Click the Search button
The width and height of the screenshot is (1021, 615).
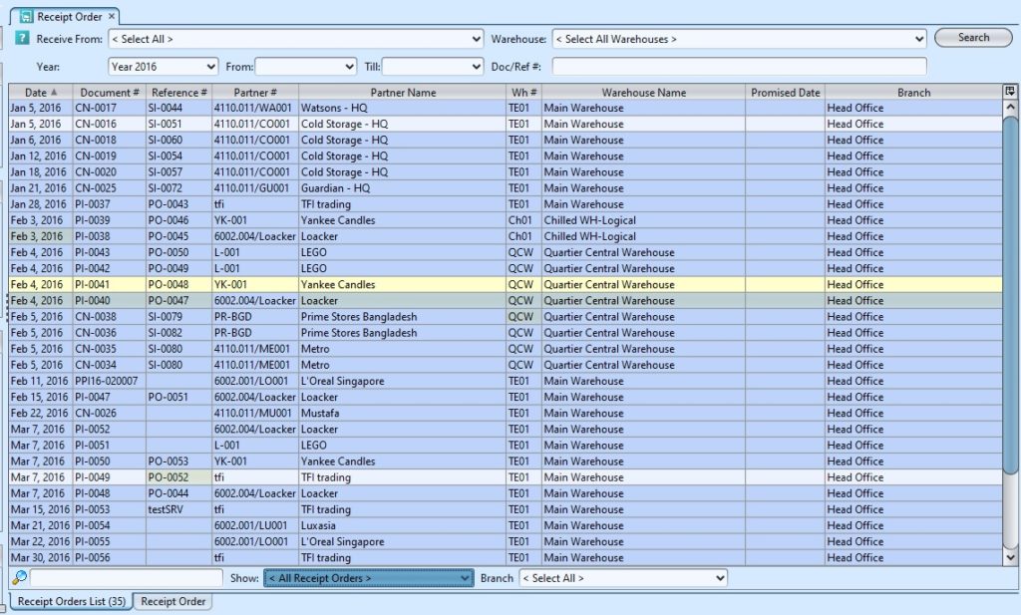973,38
